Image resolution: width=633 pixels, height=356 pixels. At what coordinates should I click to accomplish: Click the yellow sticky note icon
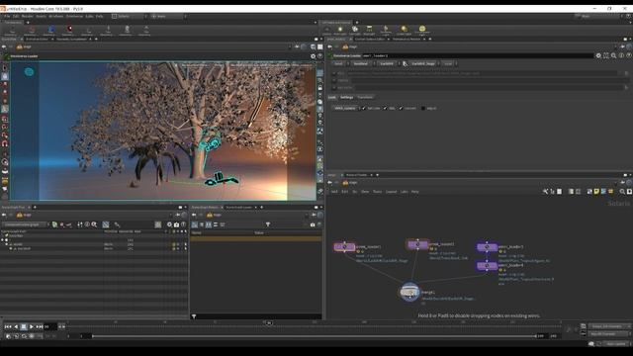pyautogui.click(x=596, y=191)
